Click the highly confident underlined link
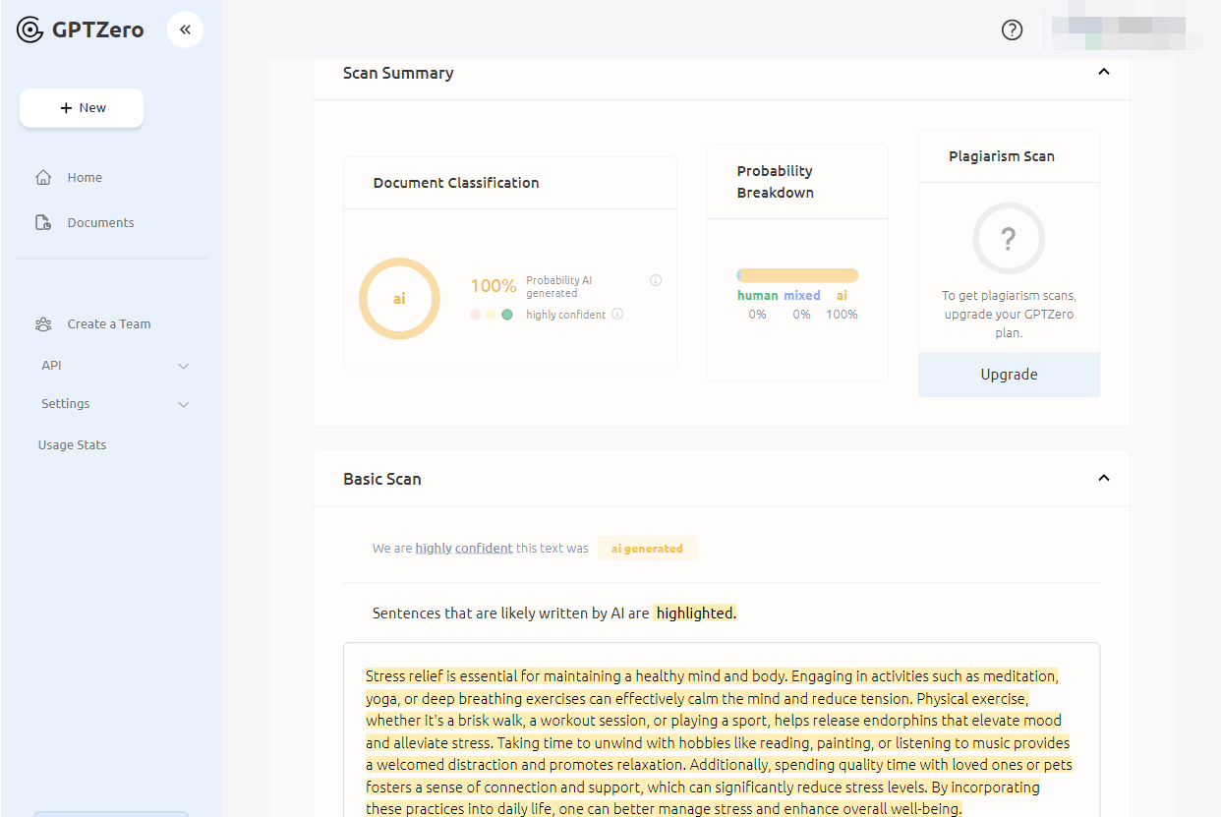This screenshot has height=817, width=1221. point(464,549)
